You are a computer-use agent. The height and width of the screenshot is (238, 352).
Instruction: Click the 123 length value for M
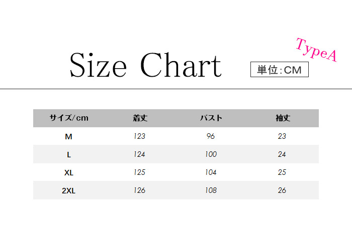click(x=140, y=136)
